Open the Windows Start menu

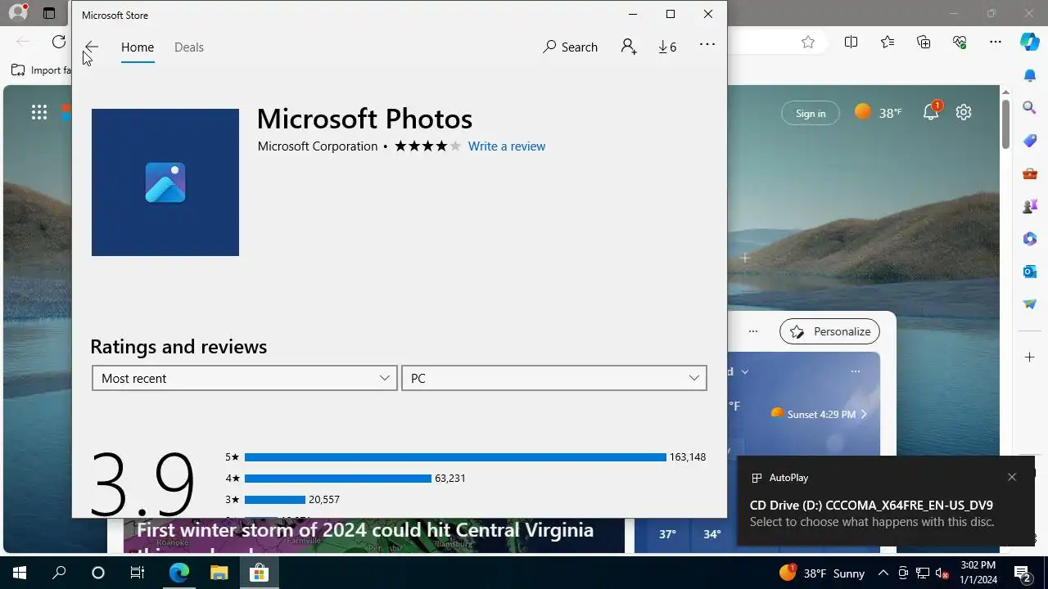[x=20, y=573]
